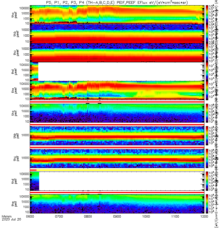Select the thc peef axis label

(16, 53)
